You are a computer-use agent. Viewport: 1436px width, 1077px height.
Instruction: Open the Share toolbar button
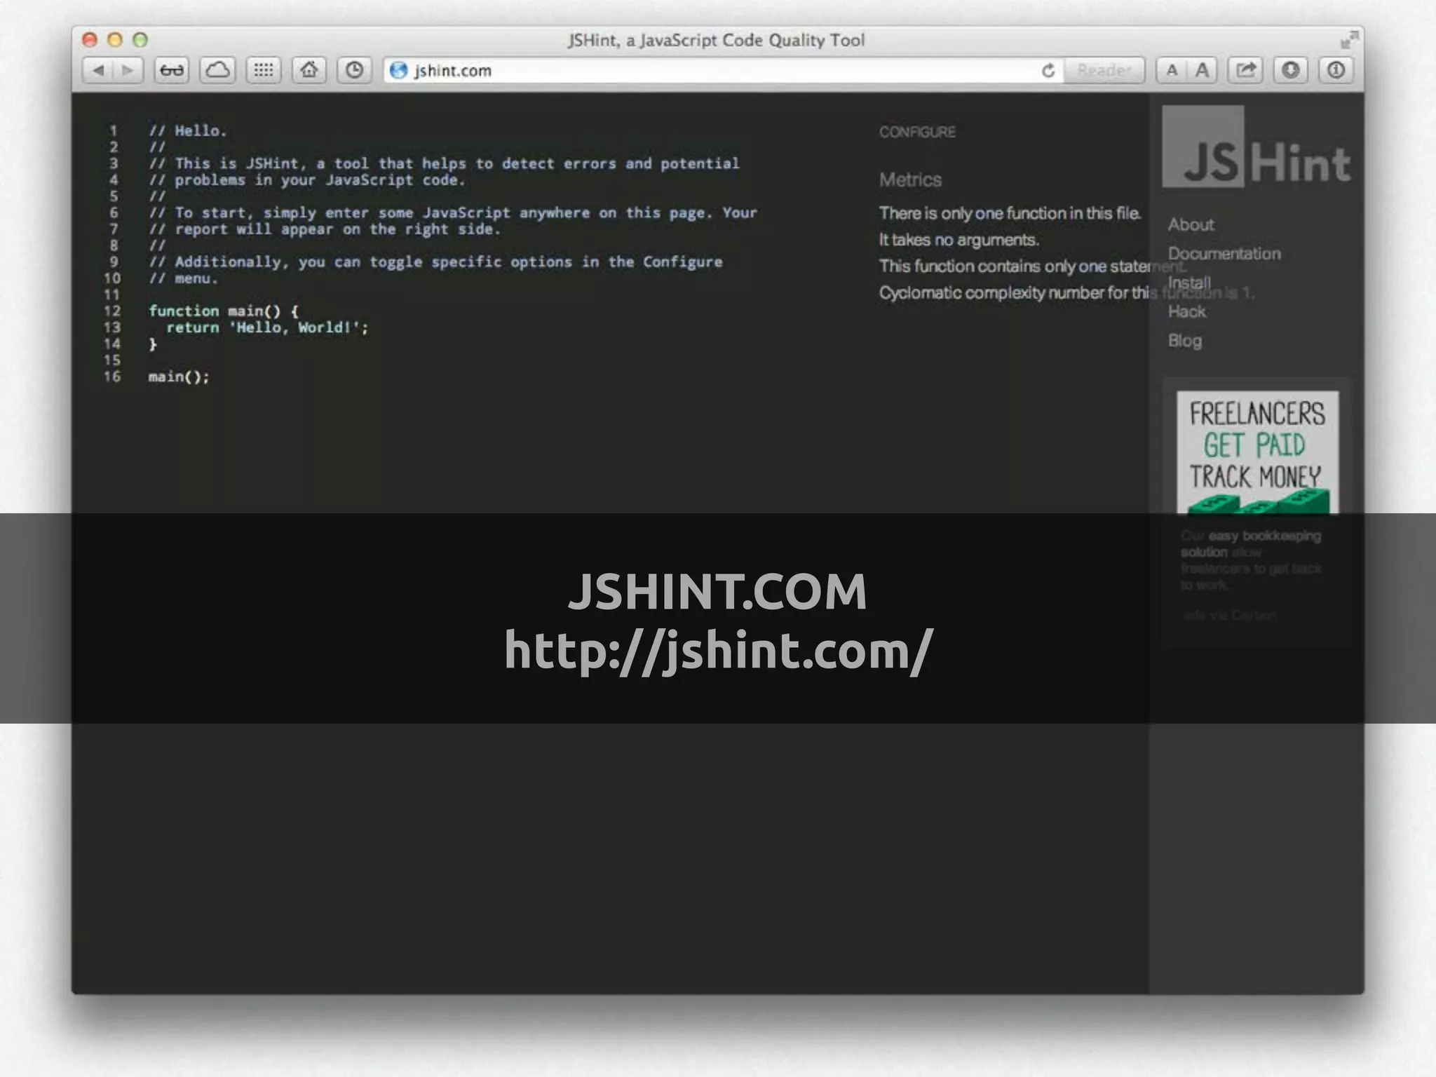[x=1246, y=70]
